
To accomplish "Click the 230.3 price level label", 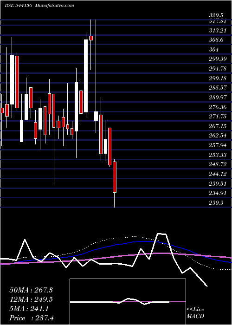I will pos(216,202).
